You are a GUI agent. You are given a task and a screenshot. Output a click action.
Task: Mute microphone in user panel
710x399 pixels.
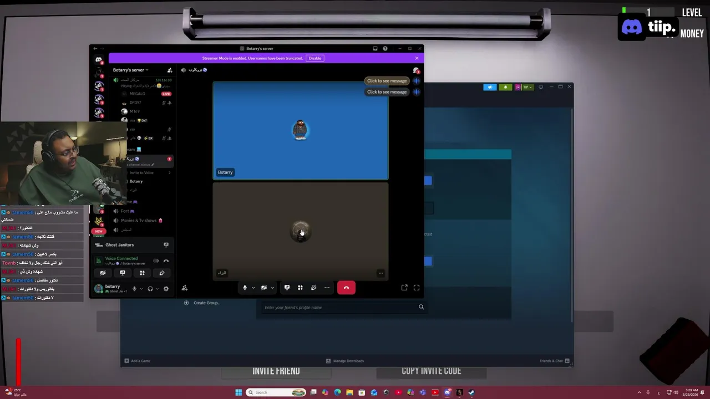point(134,289)
